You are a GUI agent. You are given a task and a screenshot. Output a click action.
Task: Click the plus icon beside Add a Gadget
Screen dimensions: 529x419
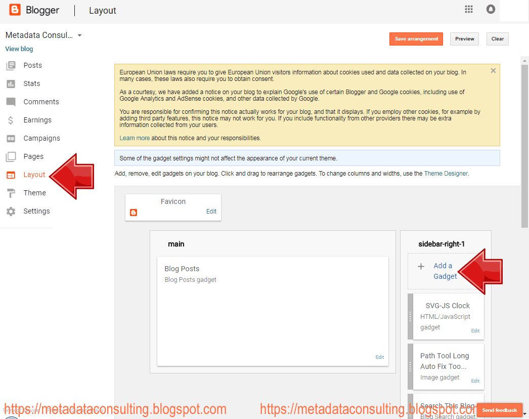pyautogui.click(x=421, y=267)
